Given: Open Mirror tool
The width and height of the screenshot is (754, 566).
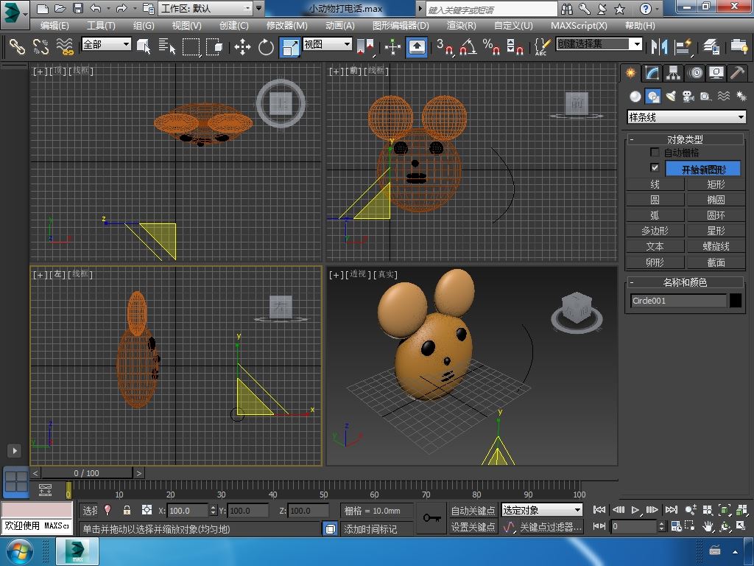Looking at the screenshot, I should [659, 46].
